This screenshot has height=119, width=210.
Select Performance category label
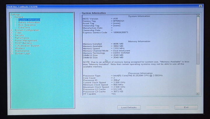pyautogui.click(x=22, y=38)
